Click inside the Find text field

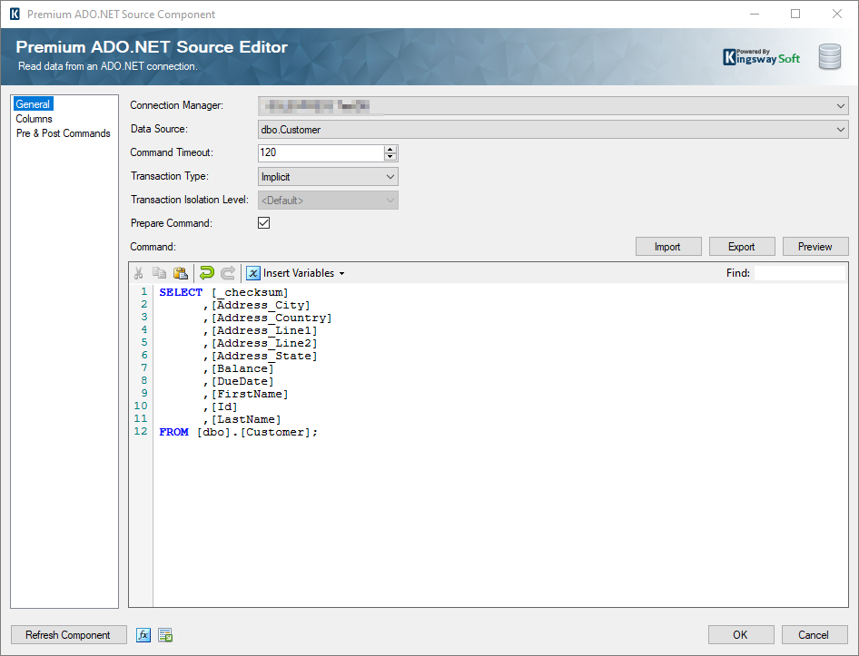pos(799,272)
